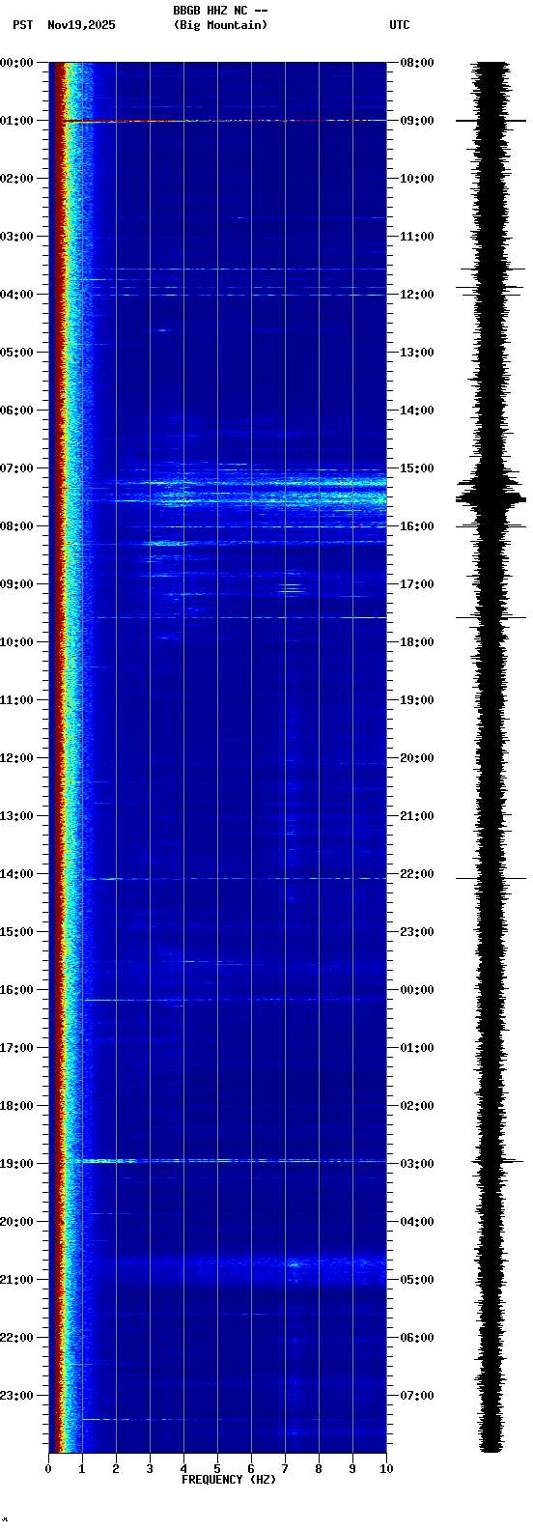This screenshot has width=533, height=1530.
Task: Click the 14:00 PST time label
Action: [x=16, y=874]
